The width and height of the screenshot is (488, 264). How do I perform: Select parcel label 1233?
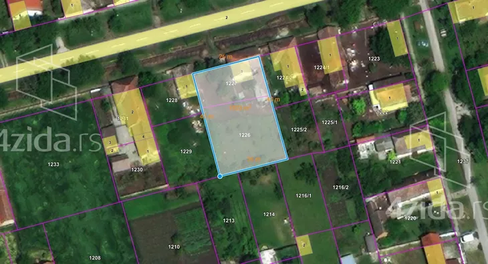click(x=53, y=164)
